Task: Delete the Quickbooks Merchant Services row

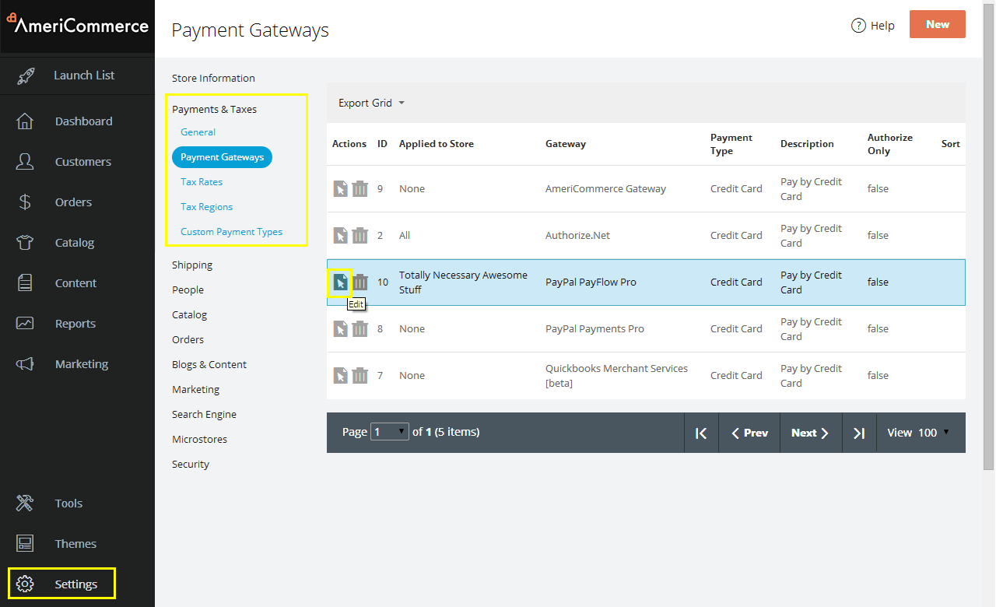Action: coord(359,376)
